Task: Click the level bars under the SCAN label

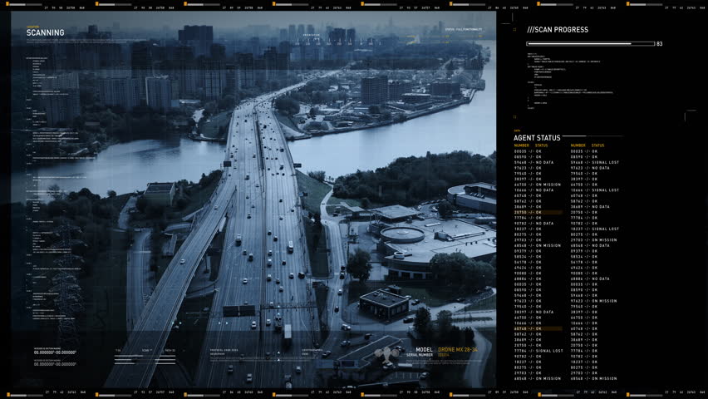Action: (145, 360)
